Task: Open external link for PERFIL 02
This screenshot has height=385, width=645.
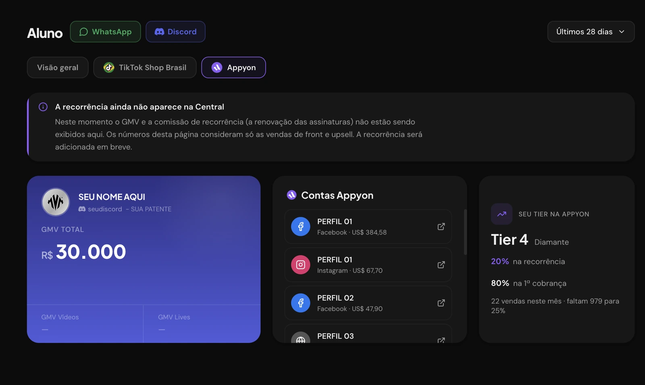Action: pos(441,303)
